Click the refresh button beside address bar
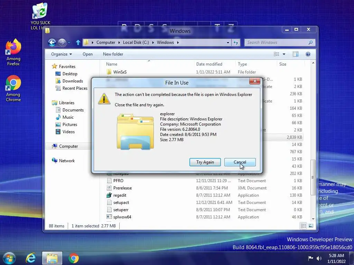This screenshot has width=354, height=265. (x=236, y=42)
